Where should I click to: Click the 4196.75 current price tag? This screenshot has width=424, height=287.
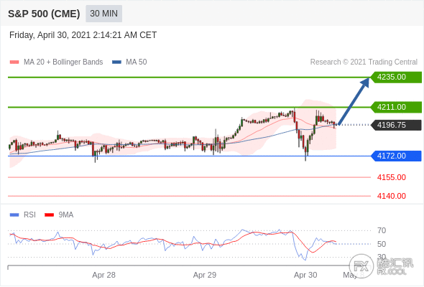(x=396, y=125)
